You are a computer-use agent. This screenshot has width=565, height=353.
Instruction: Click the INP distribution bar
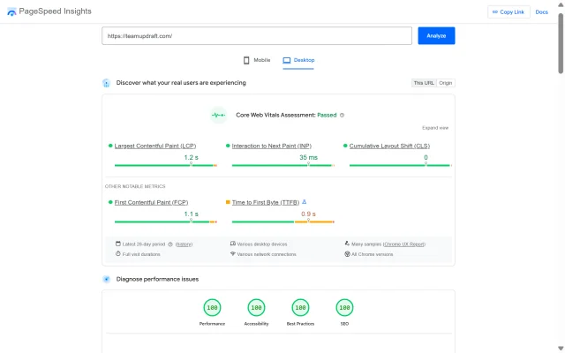tap(283, 165)
